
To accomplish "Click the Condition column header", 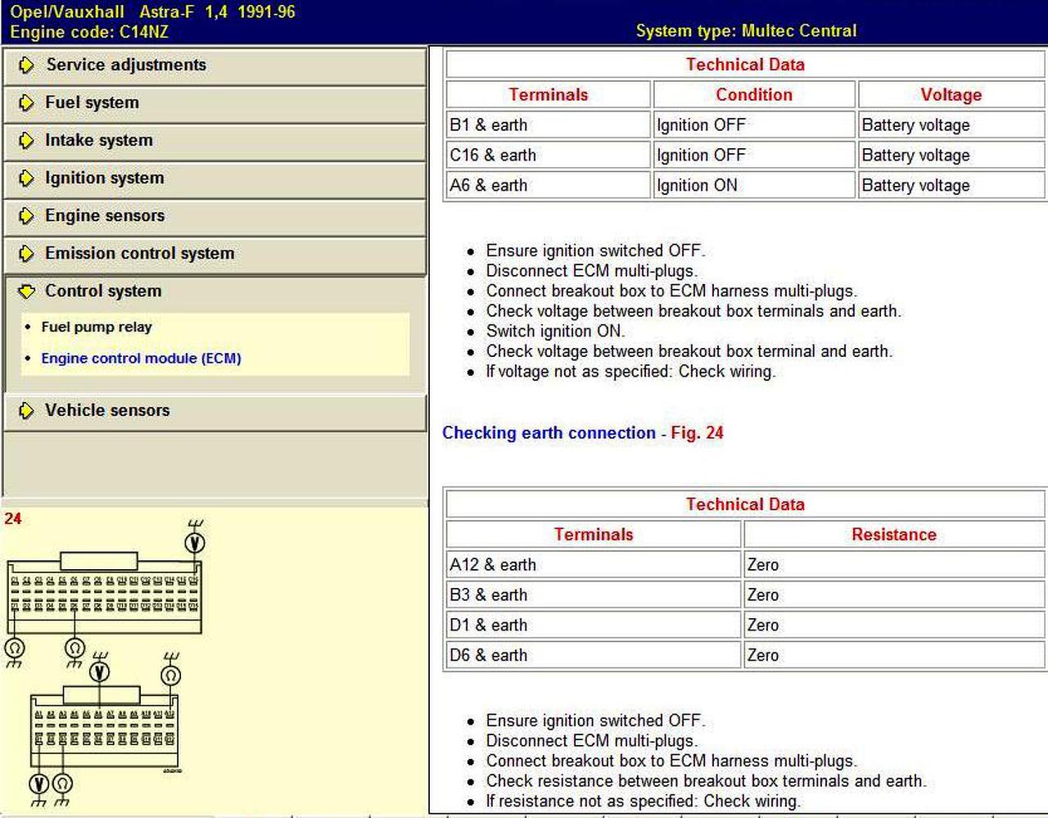I will [x=754, y=95].
